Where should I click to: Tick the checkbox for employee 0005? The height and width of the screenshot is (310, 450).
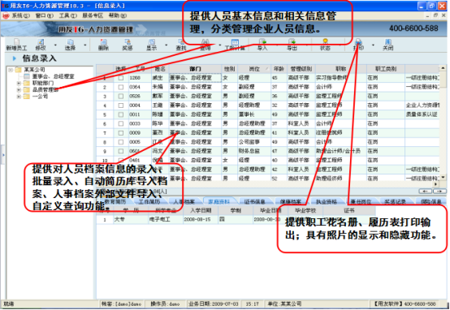[121, 142]
